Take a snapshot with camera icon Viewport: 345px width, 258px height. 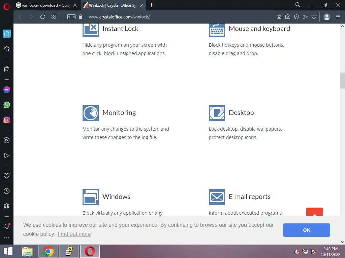(x=288, y=17)
